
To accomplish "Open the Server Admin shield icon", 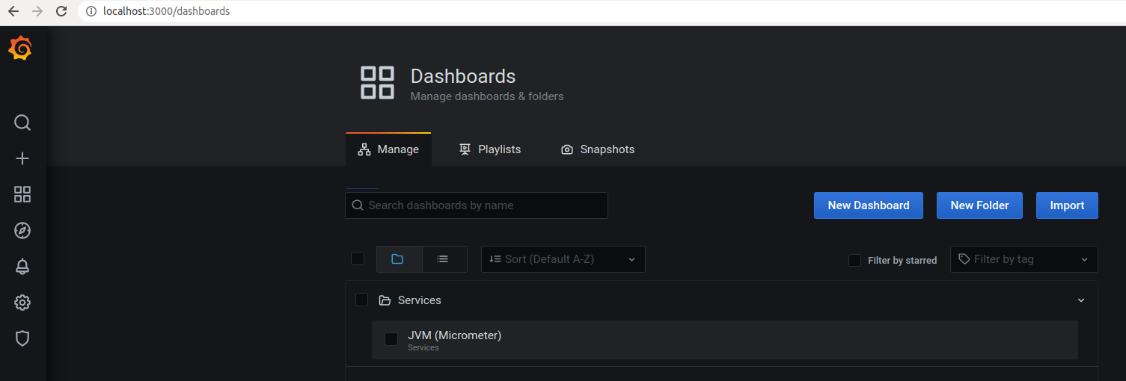I will [22, 338].
